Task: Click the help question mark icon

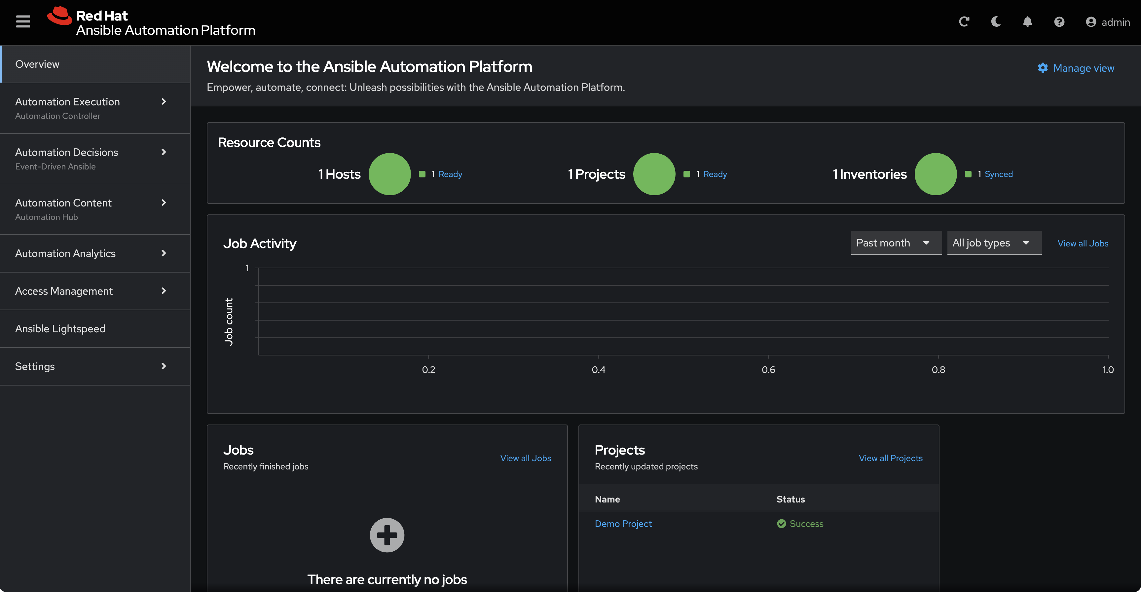Action: [x=1059, y=22]
